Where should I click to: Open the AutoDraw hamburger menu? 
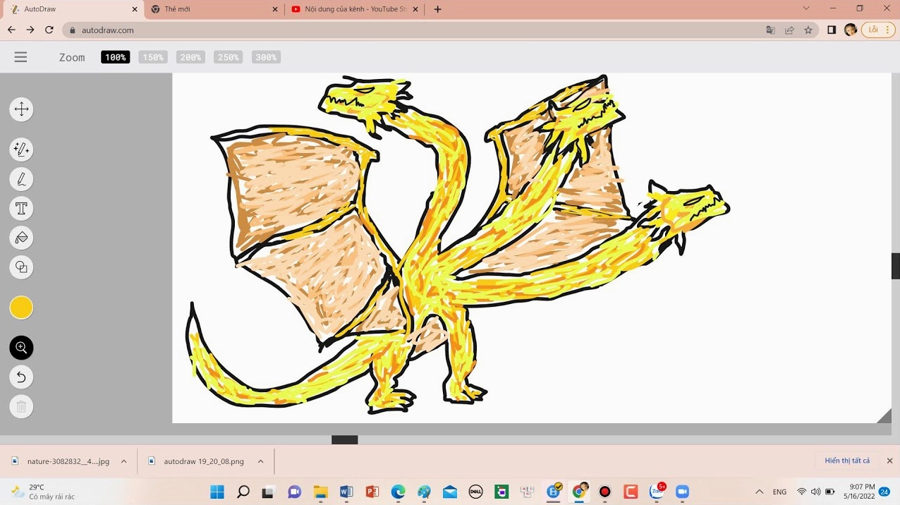coord(20,57)
